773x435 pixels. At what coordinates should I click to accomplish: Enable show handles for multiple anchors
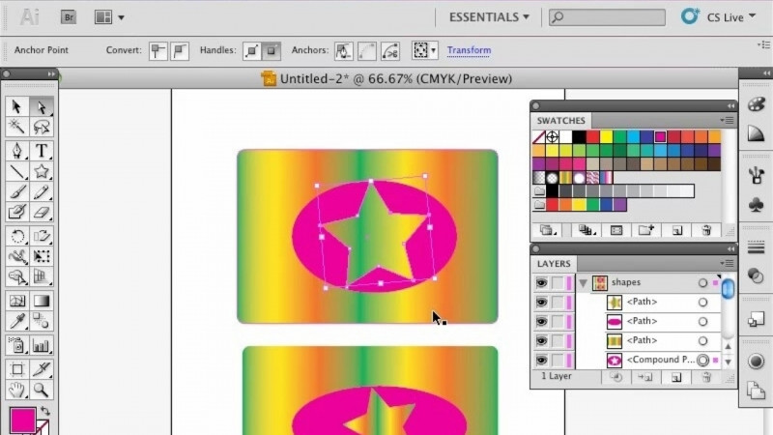pos(252,50)
